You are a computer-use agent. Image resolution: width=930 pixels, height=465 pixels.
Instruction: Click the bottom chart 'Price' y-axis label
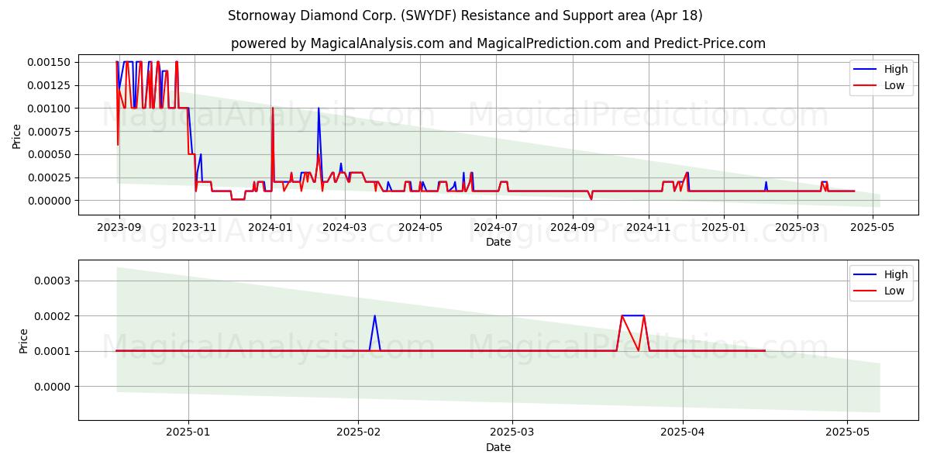[23, 340]
